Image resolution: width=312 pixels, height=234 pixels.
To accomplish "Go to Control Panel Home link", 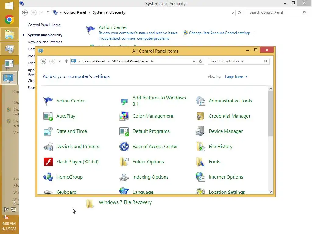I will click(44, 25).
